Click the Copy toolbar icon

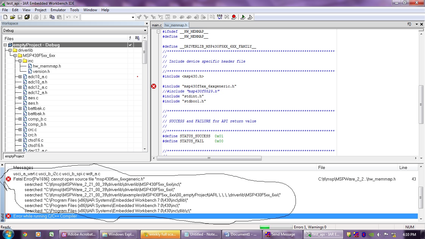(52, 17)
